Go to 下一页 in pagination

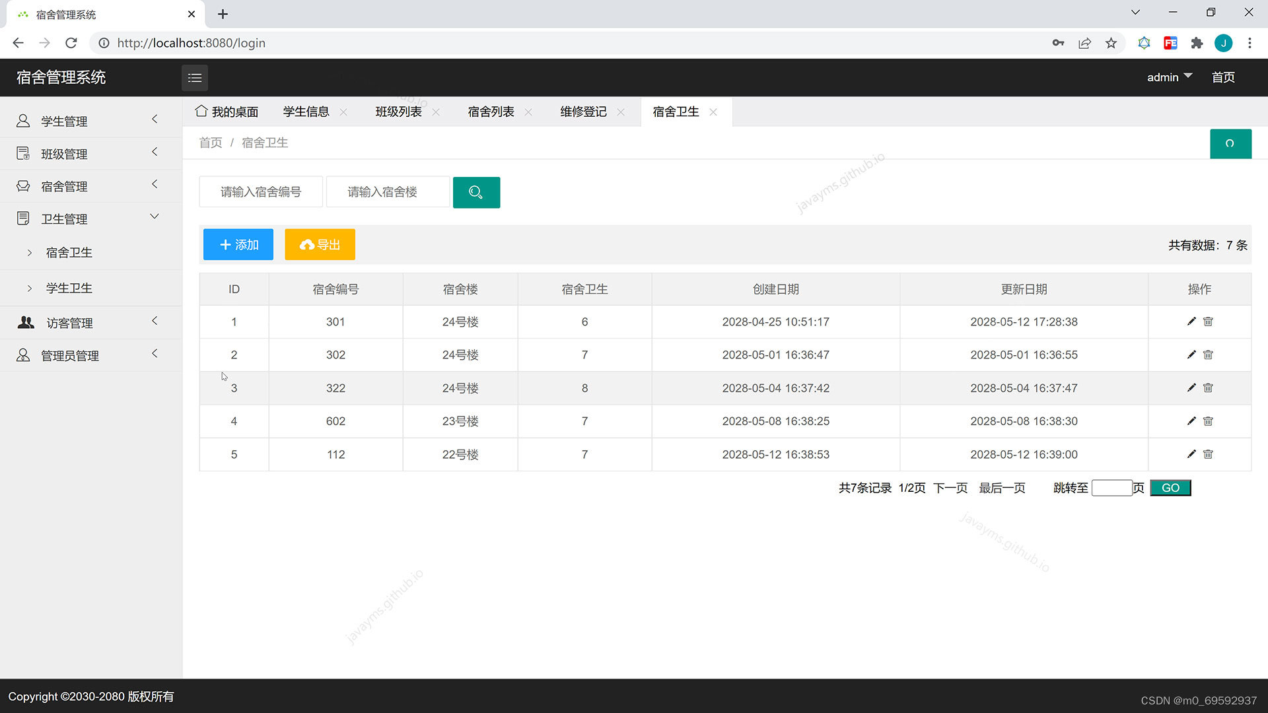(x=950, y=488)
